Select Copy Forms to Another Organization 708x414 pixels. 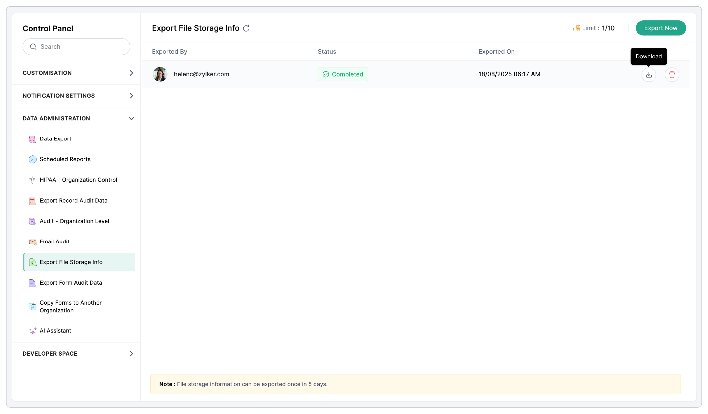pos(70,307)
